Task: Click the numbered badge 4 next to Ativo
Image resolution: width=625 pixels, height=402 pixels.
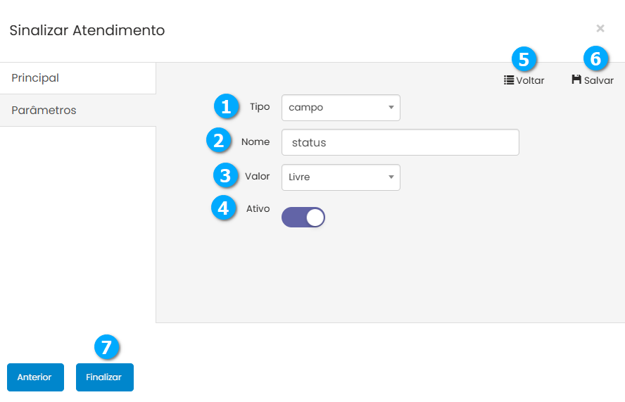Action: click(x=223, y=208)
